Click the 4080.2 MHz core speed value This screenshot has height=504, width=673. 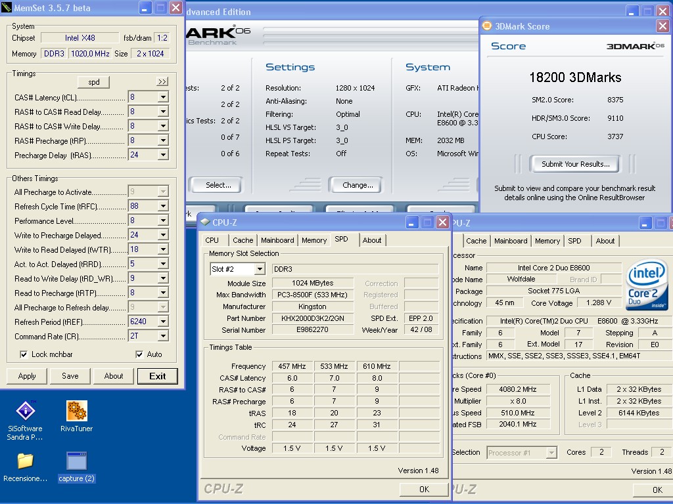[x=518, y=389]
